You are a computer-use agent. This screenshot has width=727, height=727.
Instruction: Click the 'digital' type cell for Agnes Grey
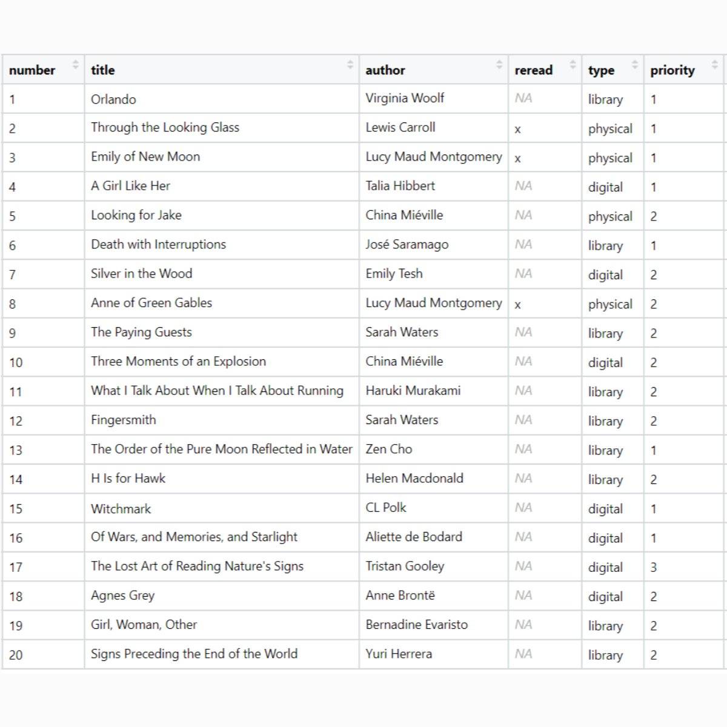pyautogui.click(x=605, y=597)
